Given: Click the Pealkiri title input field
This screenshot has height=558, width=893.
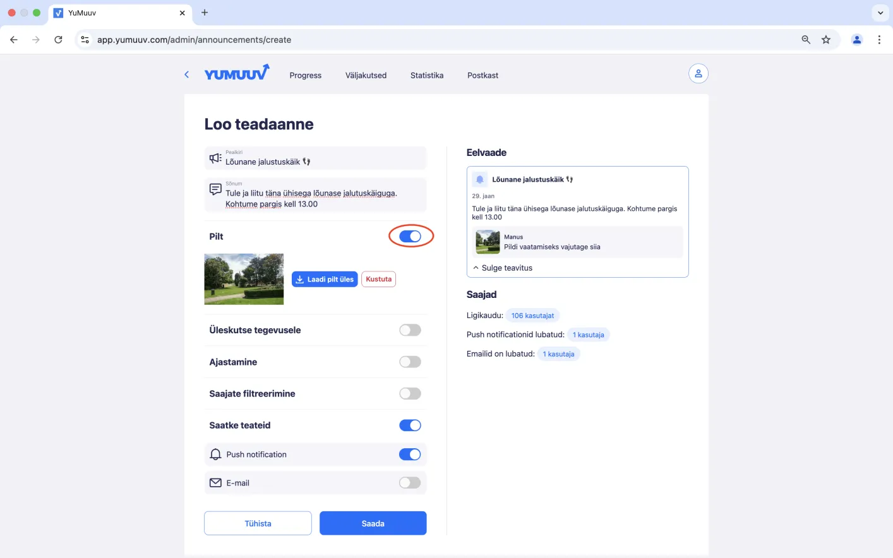Looking at the screenshot, I should tap(315, 158).
